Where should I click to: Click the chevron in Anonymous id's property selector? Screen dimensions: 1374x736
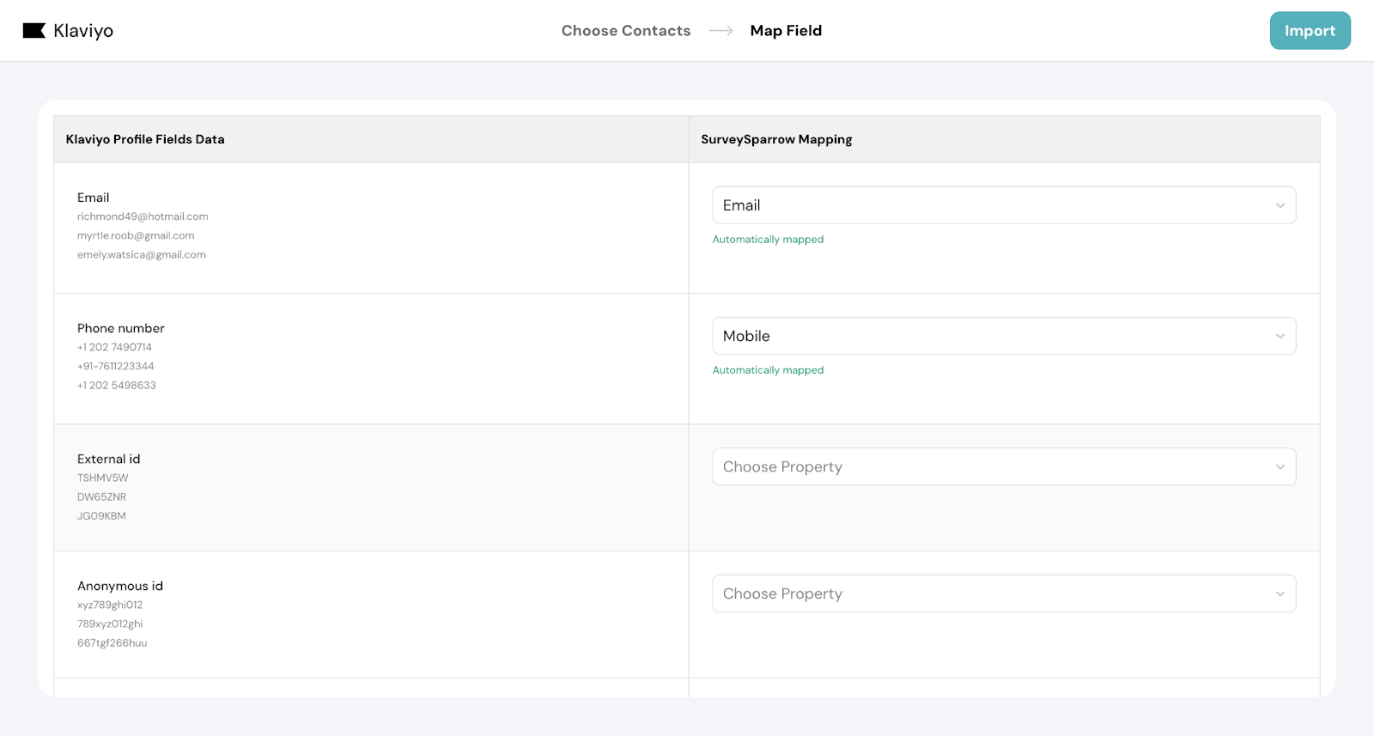[1280, 594]
